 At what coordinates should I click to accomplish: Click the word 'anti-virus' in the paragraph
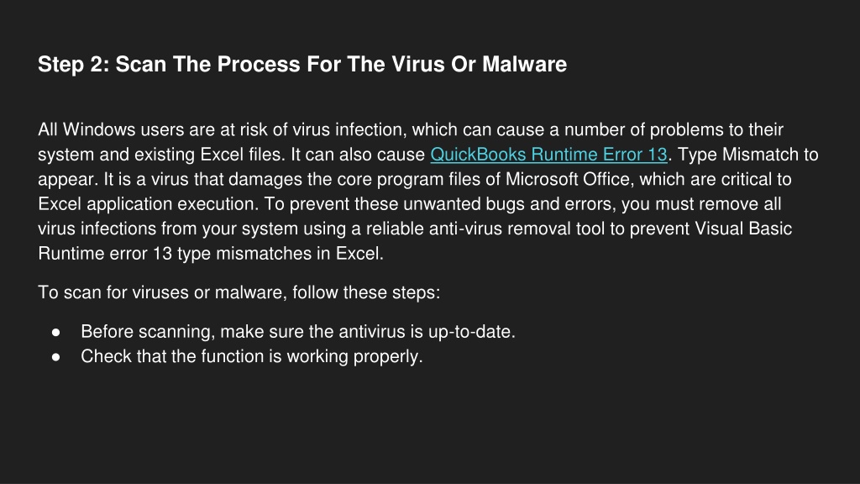point(465,229)
